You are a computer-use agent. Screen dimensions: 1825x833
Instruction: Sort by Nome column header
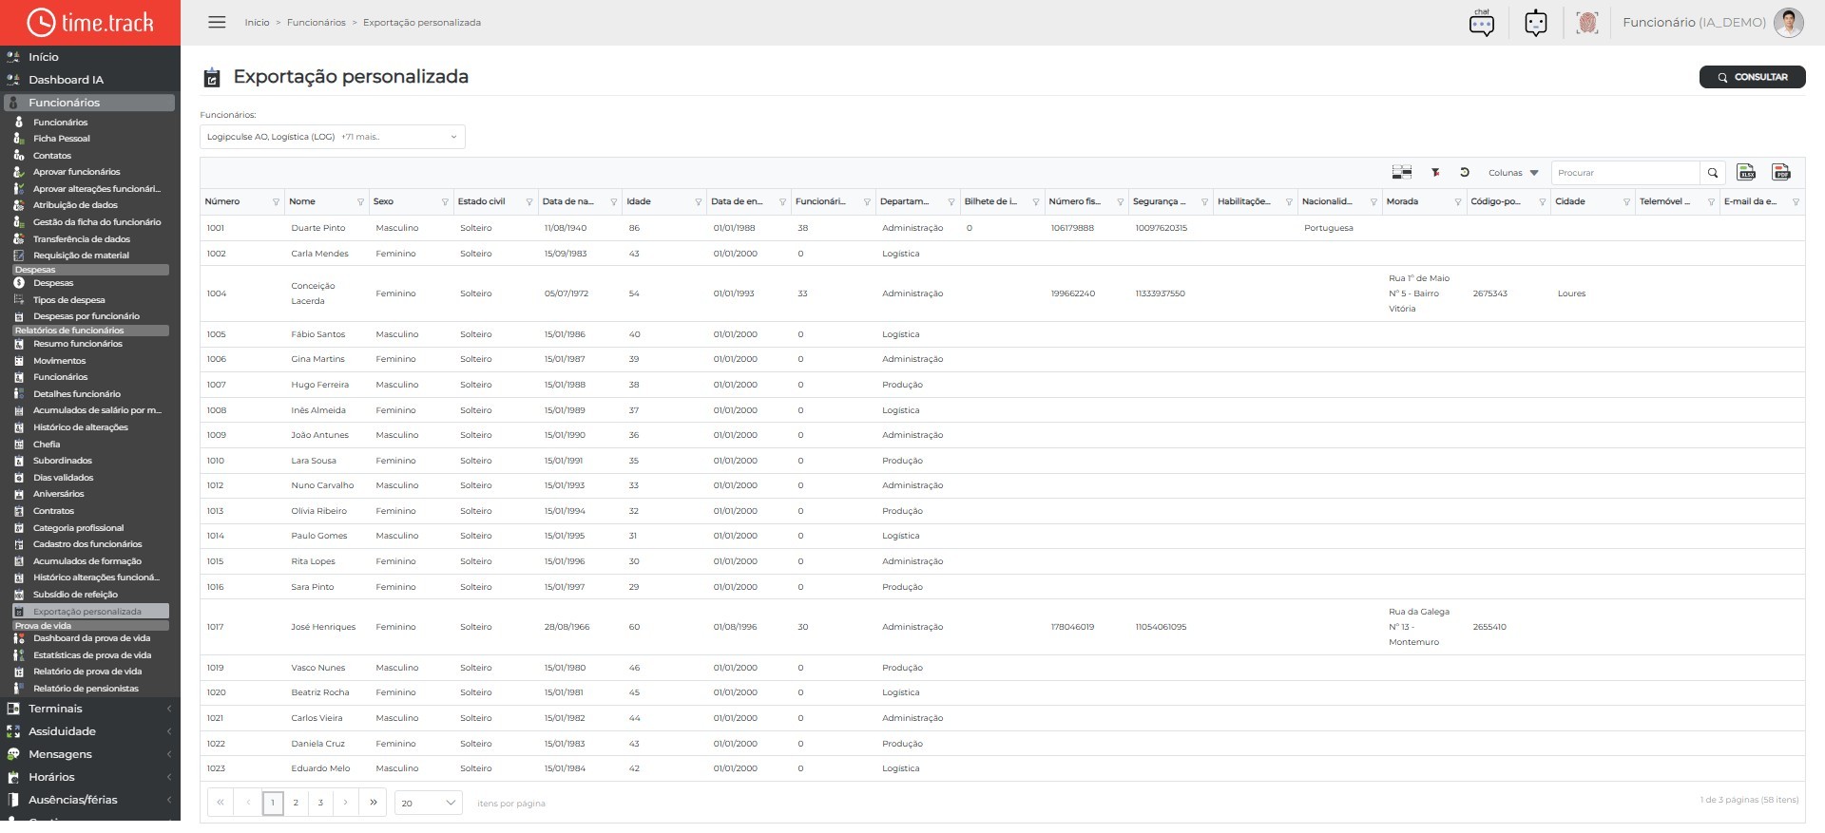click(x=302, y=201)
